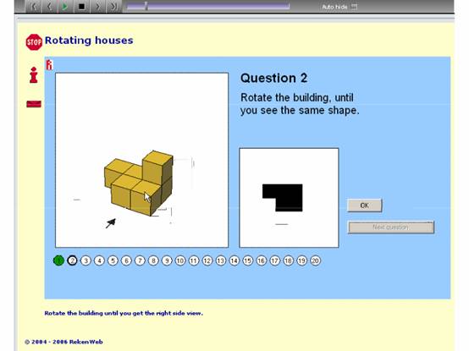The image size is (469, 351).
Task: Click the red STOP sign icon
Action: coord(34,42)
